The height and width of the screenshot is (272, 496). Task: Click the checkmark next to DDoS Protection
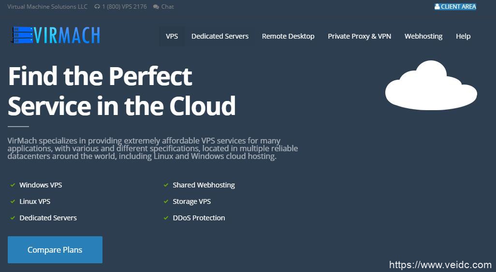[x=166, y=218]
